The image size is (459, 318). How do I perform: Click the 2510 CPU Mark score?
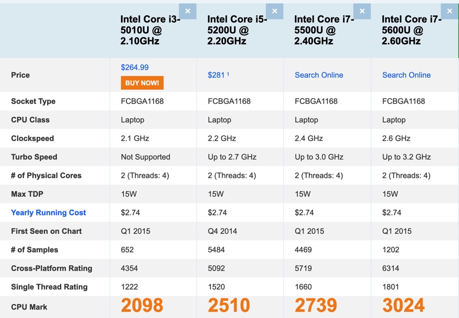pos(229,306)
